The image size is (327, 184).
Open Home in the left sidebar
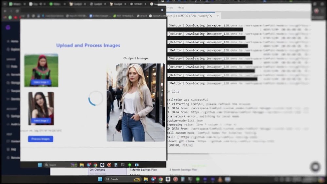[x=12, y=41]
